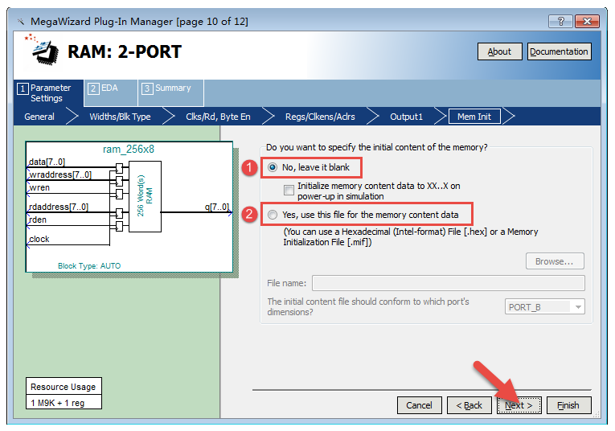This screenshot has width=615, height=431.
Task: Click the About button
Action: pos(499,51)
